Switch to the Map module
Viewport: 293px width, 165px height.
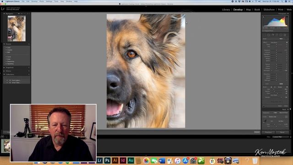248,10
